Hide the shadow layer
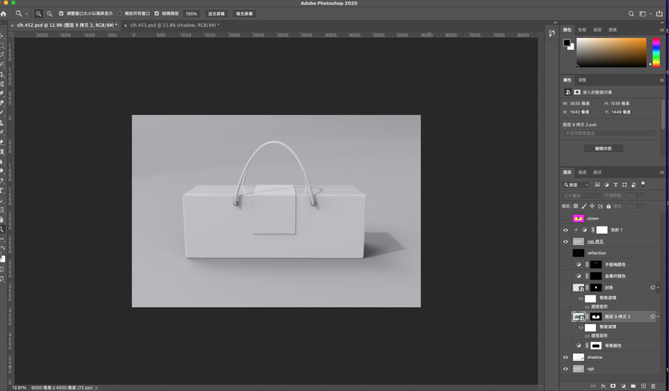The width and height of the screenshot is (669, 391). tap(566, 358)
